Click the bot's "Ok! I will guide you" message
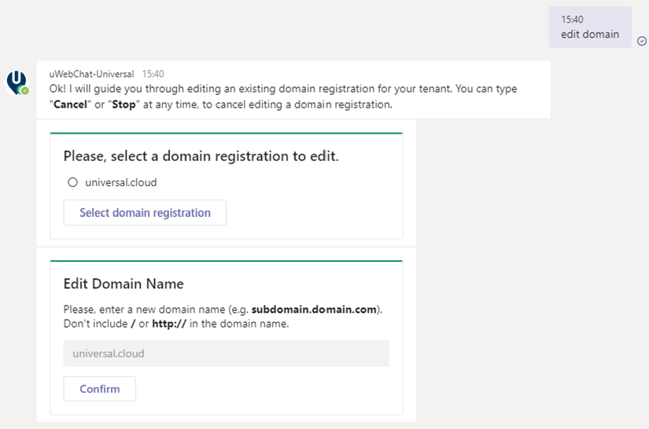 (x=283, y=89)
